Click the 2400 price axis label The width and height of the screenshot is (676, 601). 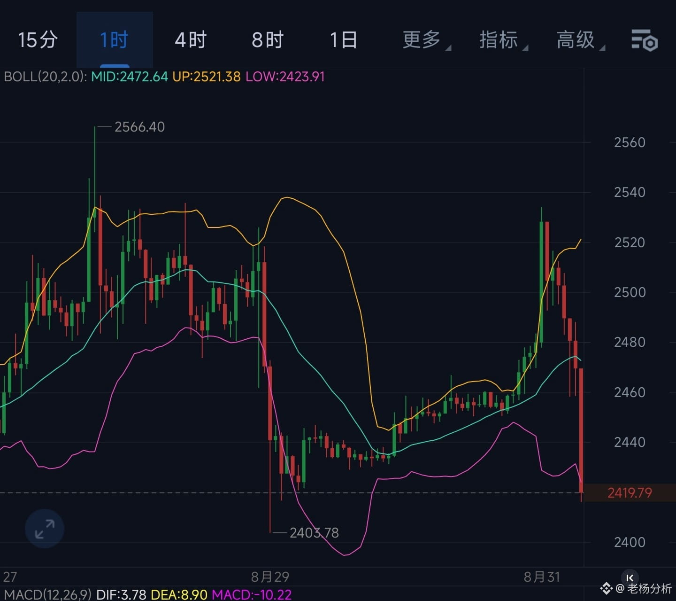click(630, 542)
